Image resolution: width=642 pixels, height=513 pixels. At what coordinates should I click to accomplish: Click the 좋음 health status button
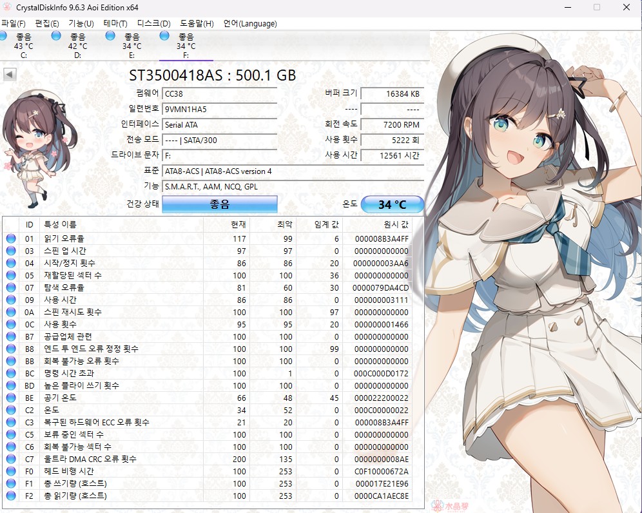(x=220, y=204)
